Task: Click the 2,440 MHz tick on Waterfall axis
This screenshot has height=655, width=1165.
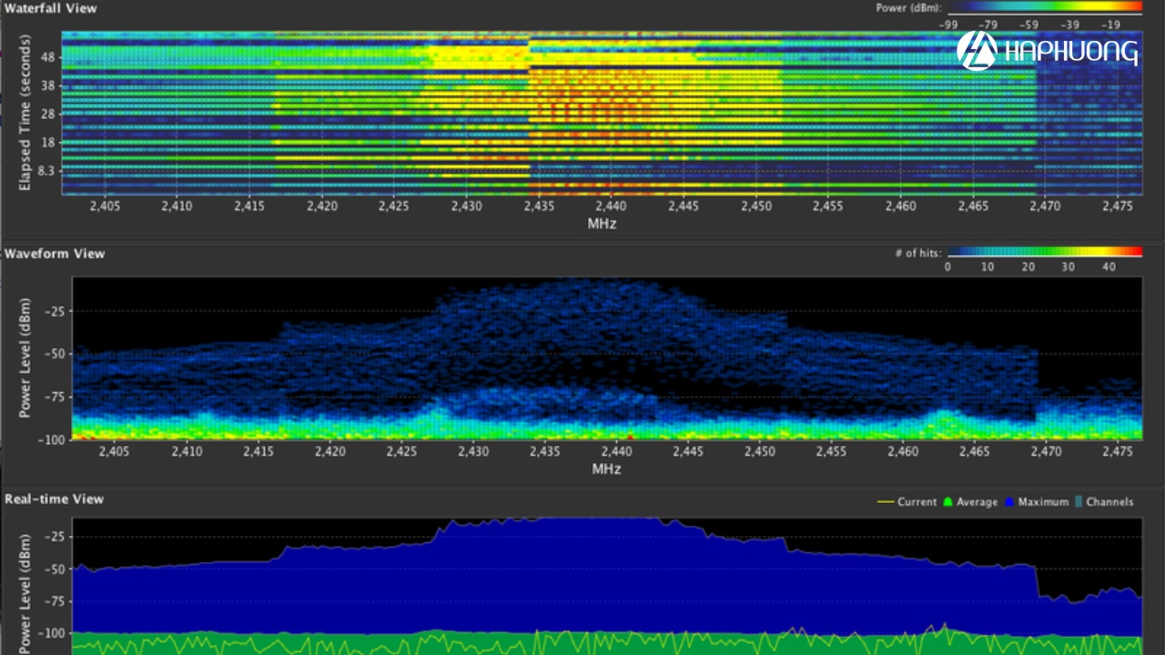Action: coord(611,207)
